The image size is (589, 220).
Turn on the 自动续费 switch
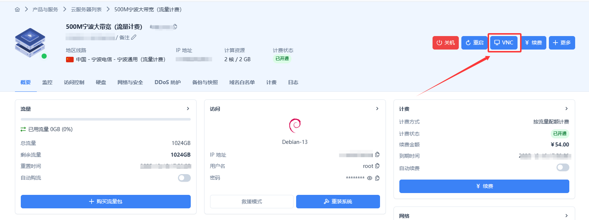click(x=563, y=167)
